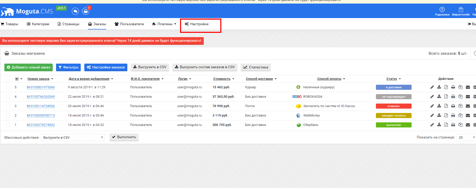Screen dimensions: 476x188
Task: Open the new orders basket with badge 3
Action: coord(86,11)
